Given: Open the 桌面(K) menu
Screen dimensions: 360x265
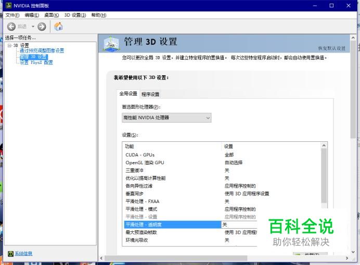Looking at the screenshot, I should tap(52, 15).
